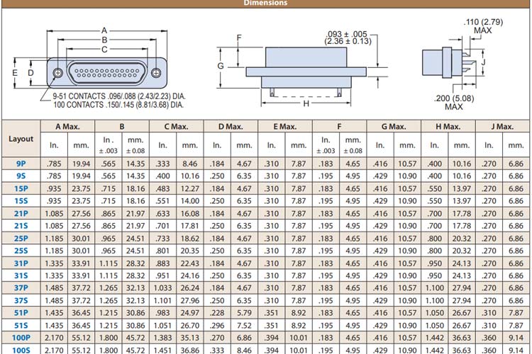Select the Layout column header

pos(21,139)
